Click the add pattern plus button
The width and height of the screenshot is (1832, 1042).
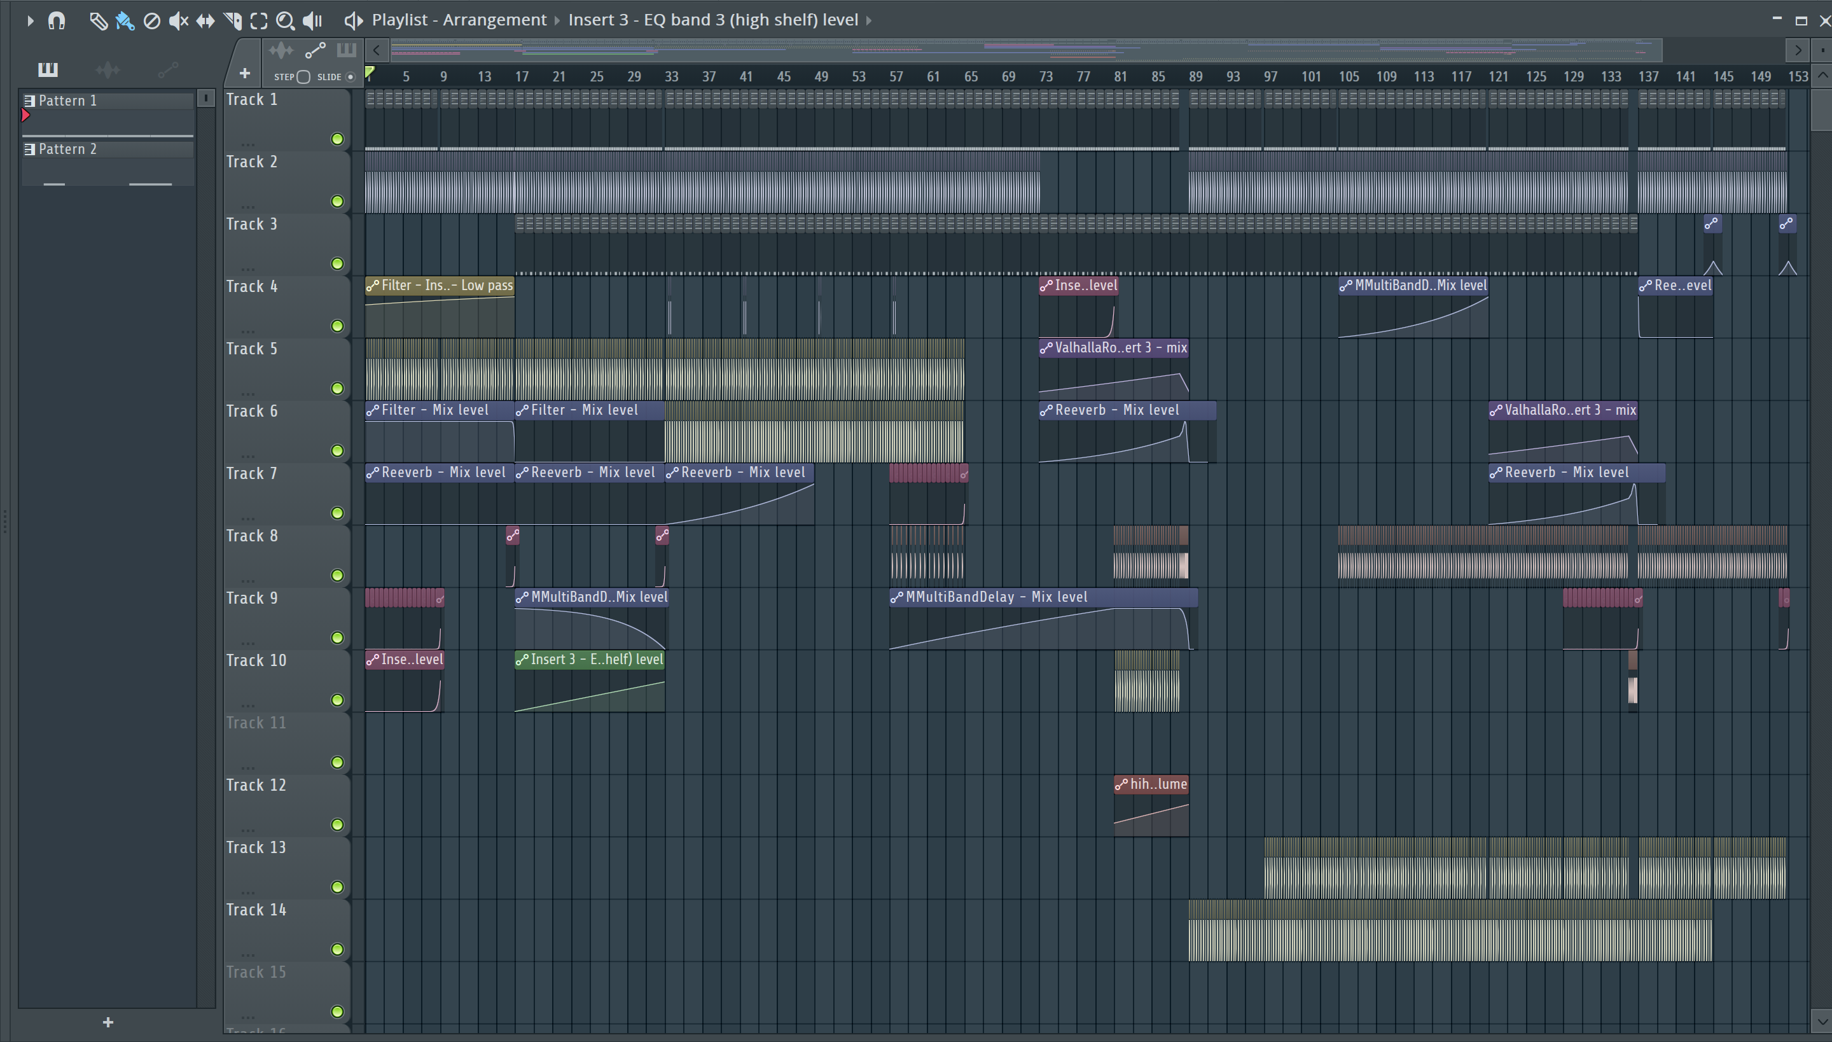(x=108, y=1022)
